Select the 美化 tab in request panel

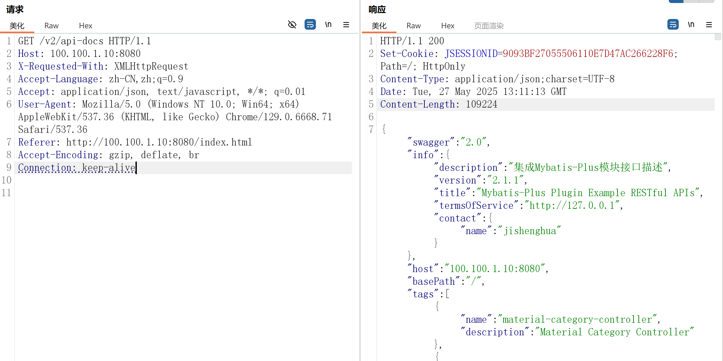pos(17,26)
